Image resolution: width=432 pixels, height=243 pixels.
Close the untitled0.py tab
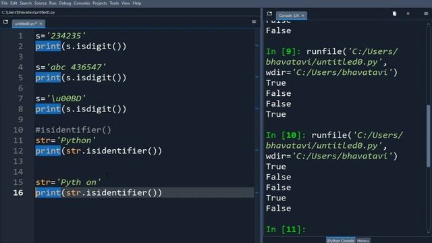click(40, 24)
